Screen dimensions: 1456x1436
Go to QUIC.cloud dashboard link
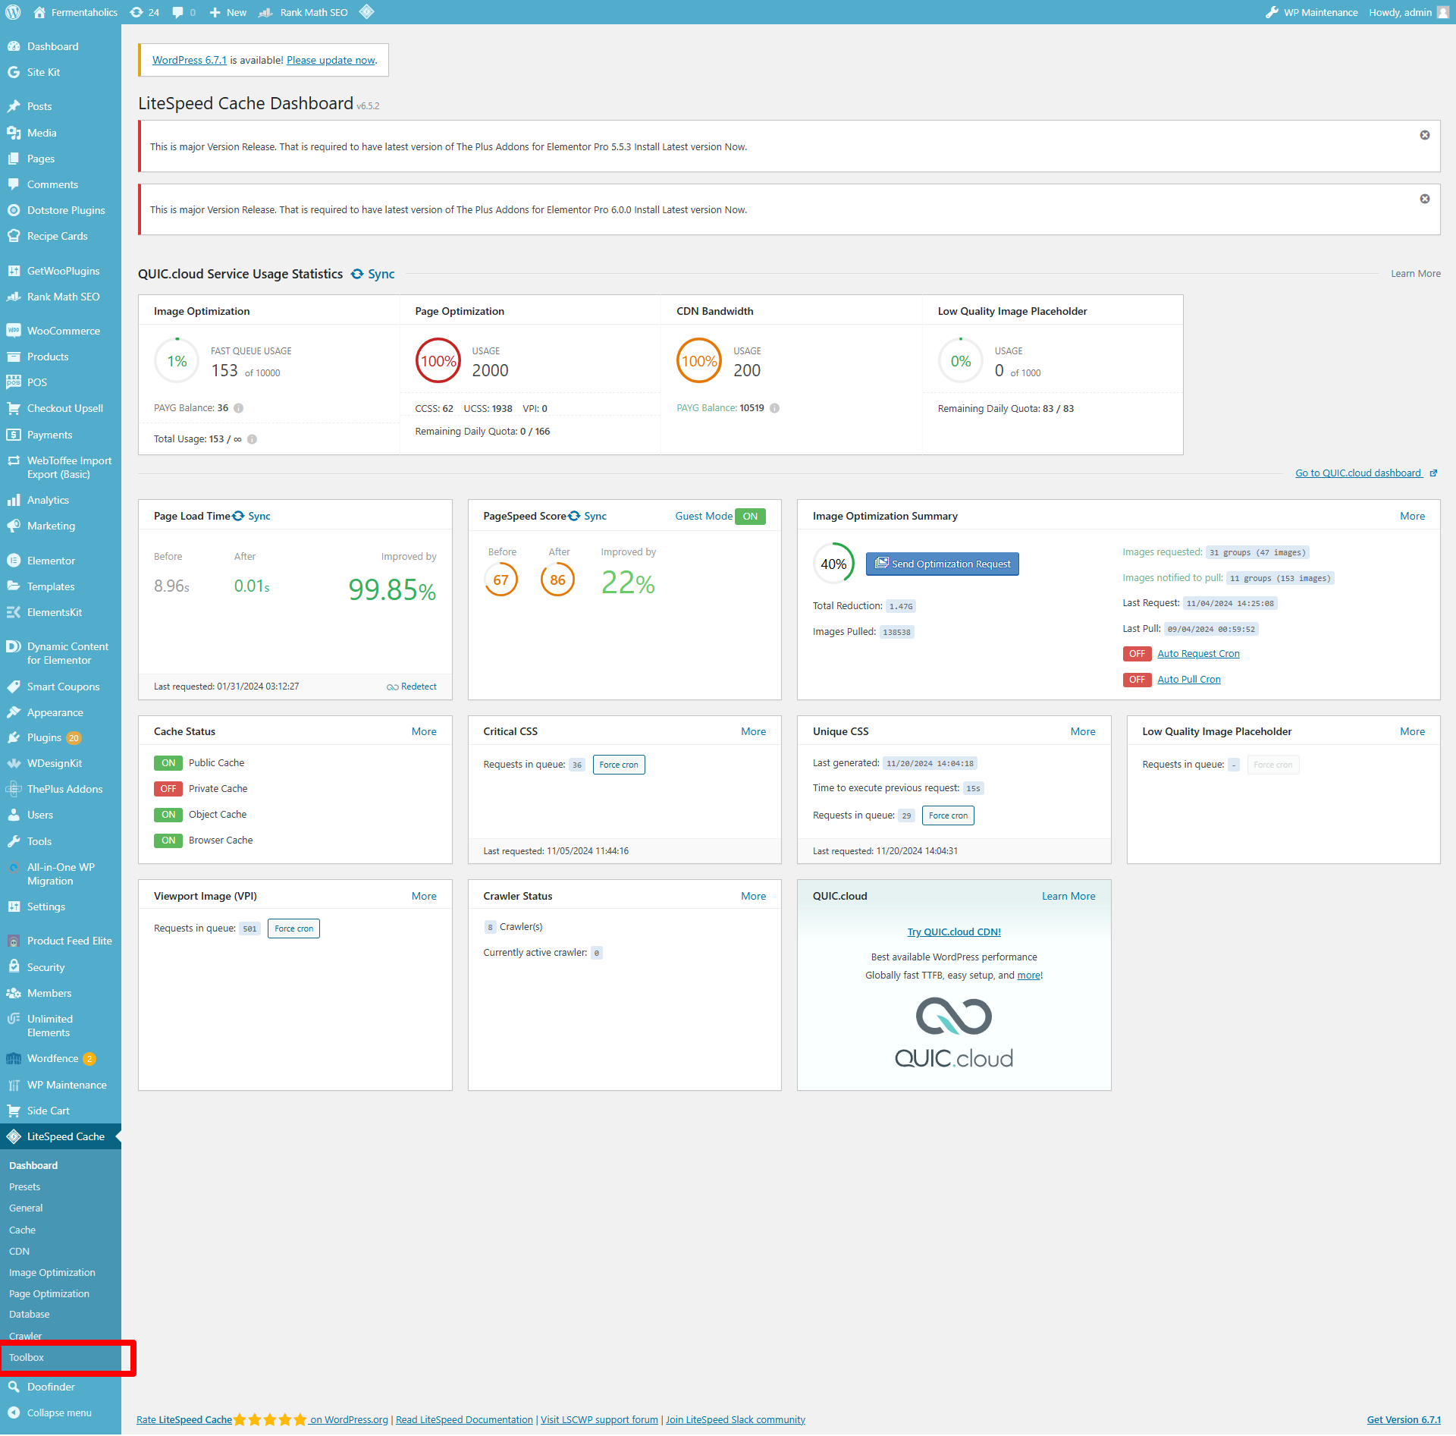tap(1367, 473)
